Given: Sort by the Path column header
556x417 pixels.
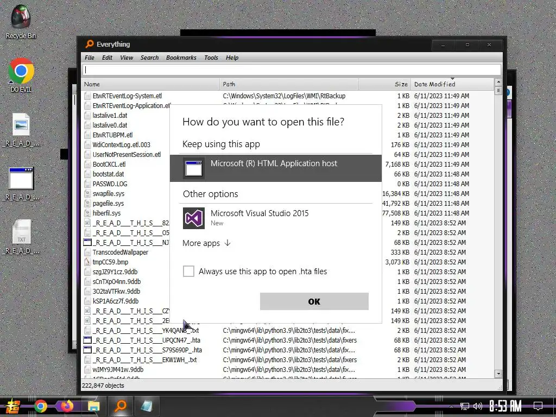Looking at the screenshot, I should pyautogui.click(x=289, y=84).
